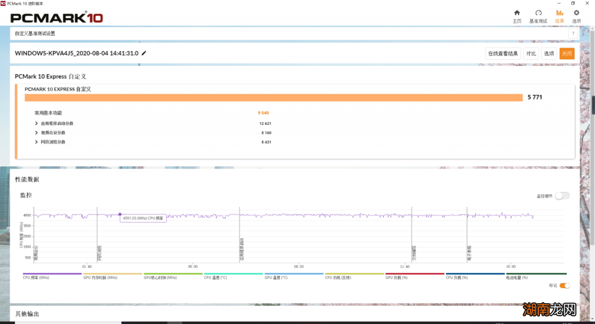Expand the 视频会议分数 row
The width and height of the screenshot is (595, 324).
click(36, 133)
